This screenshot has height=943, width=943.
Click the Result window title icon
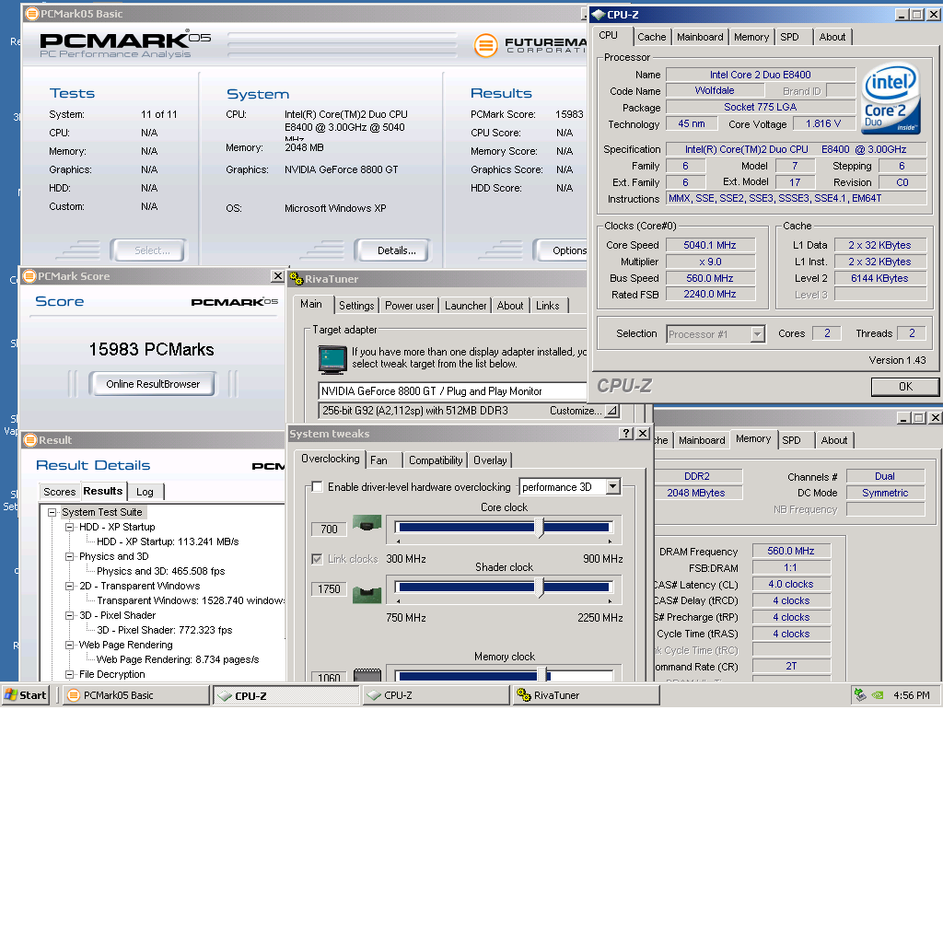coord(30,440)
